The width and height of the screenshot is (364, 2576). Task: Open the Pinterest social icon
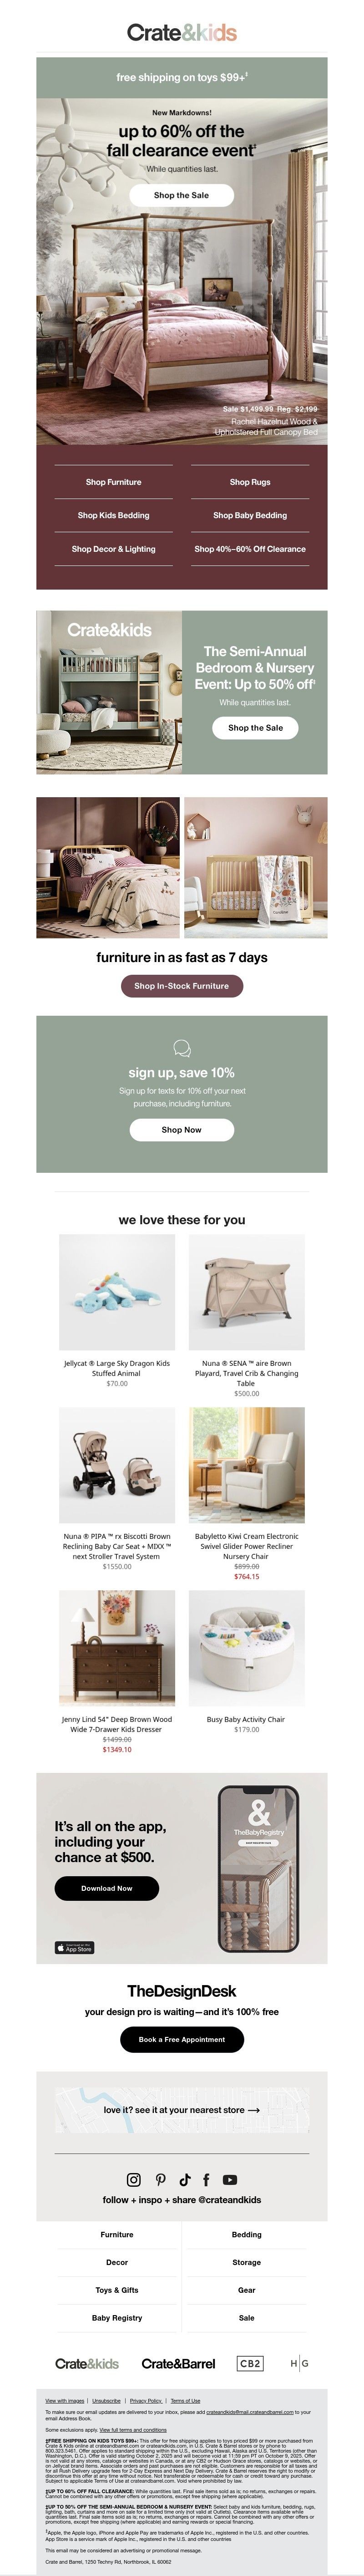pos(160,2180)
